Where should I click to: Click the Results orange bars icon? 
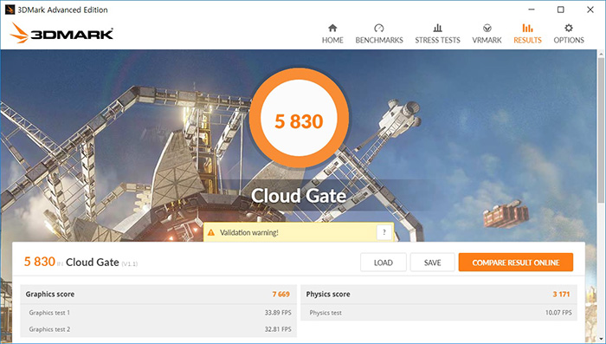[527, 28]
